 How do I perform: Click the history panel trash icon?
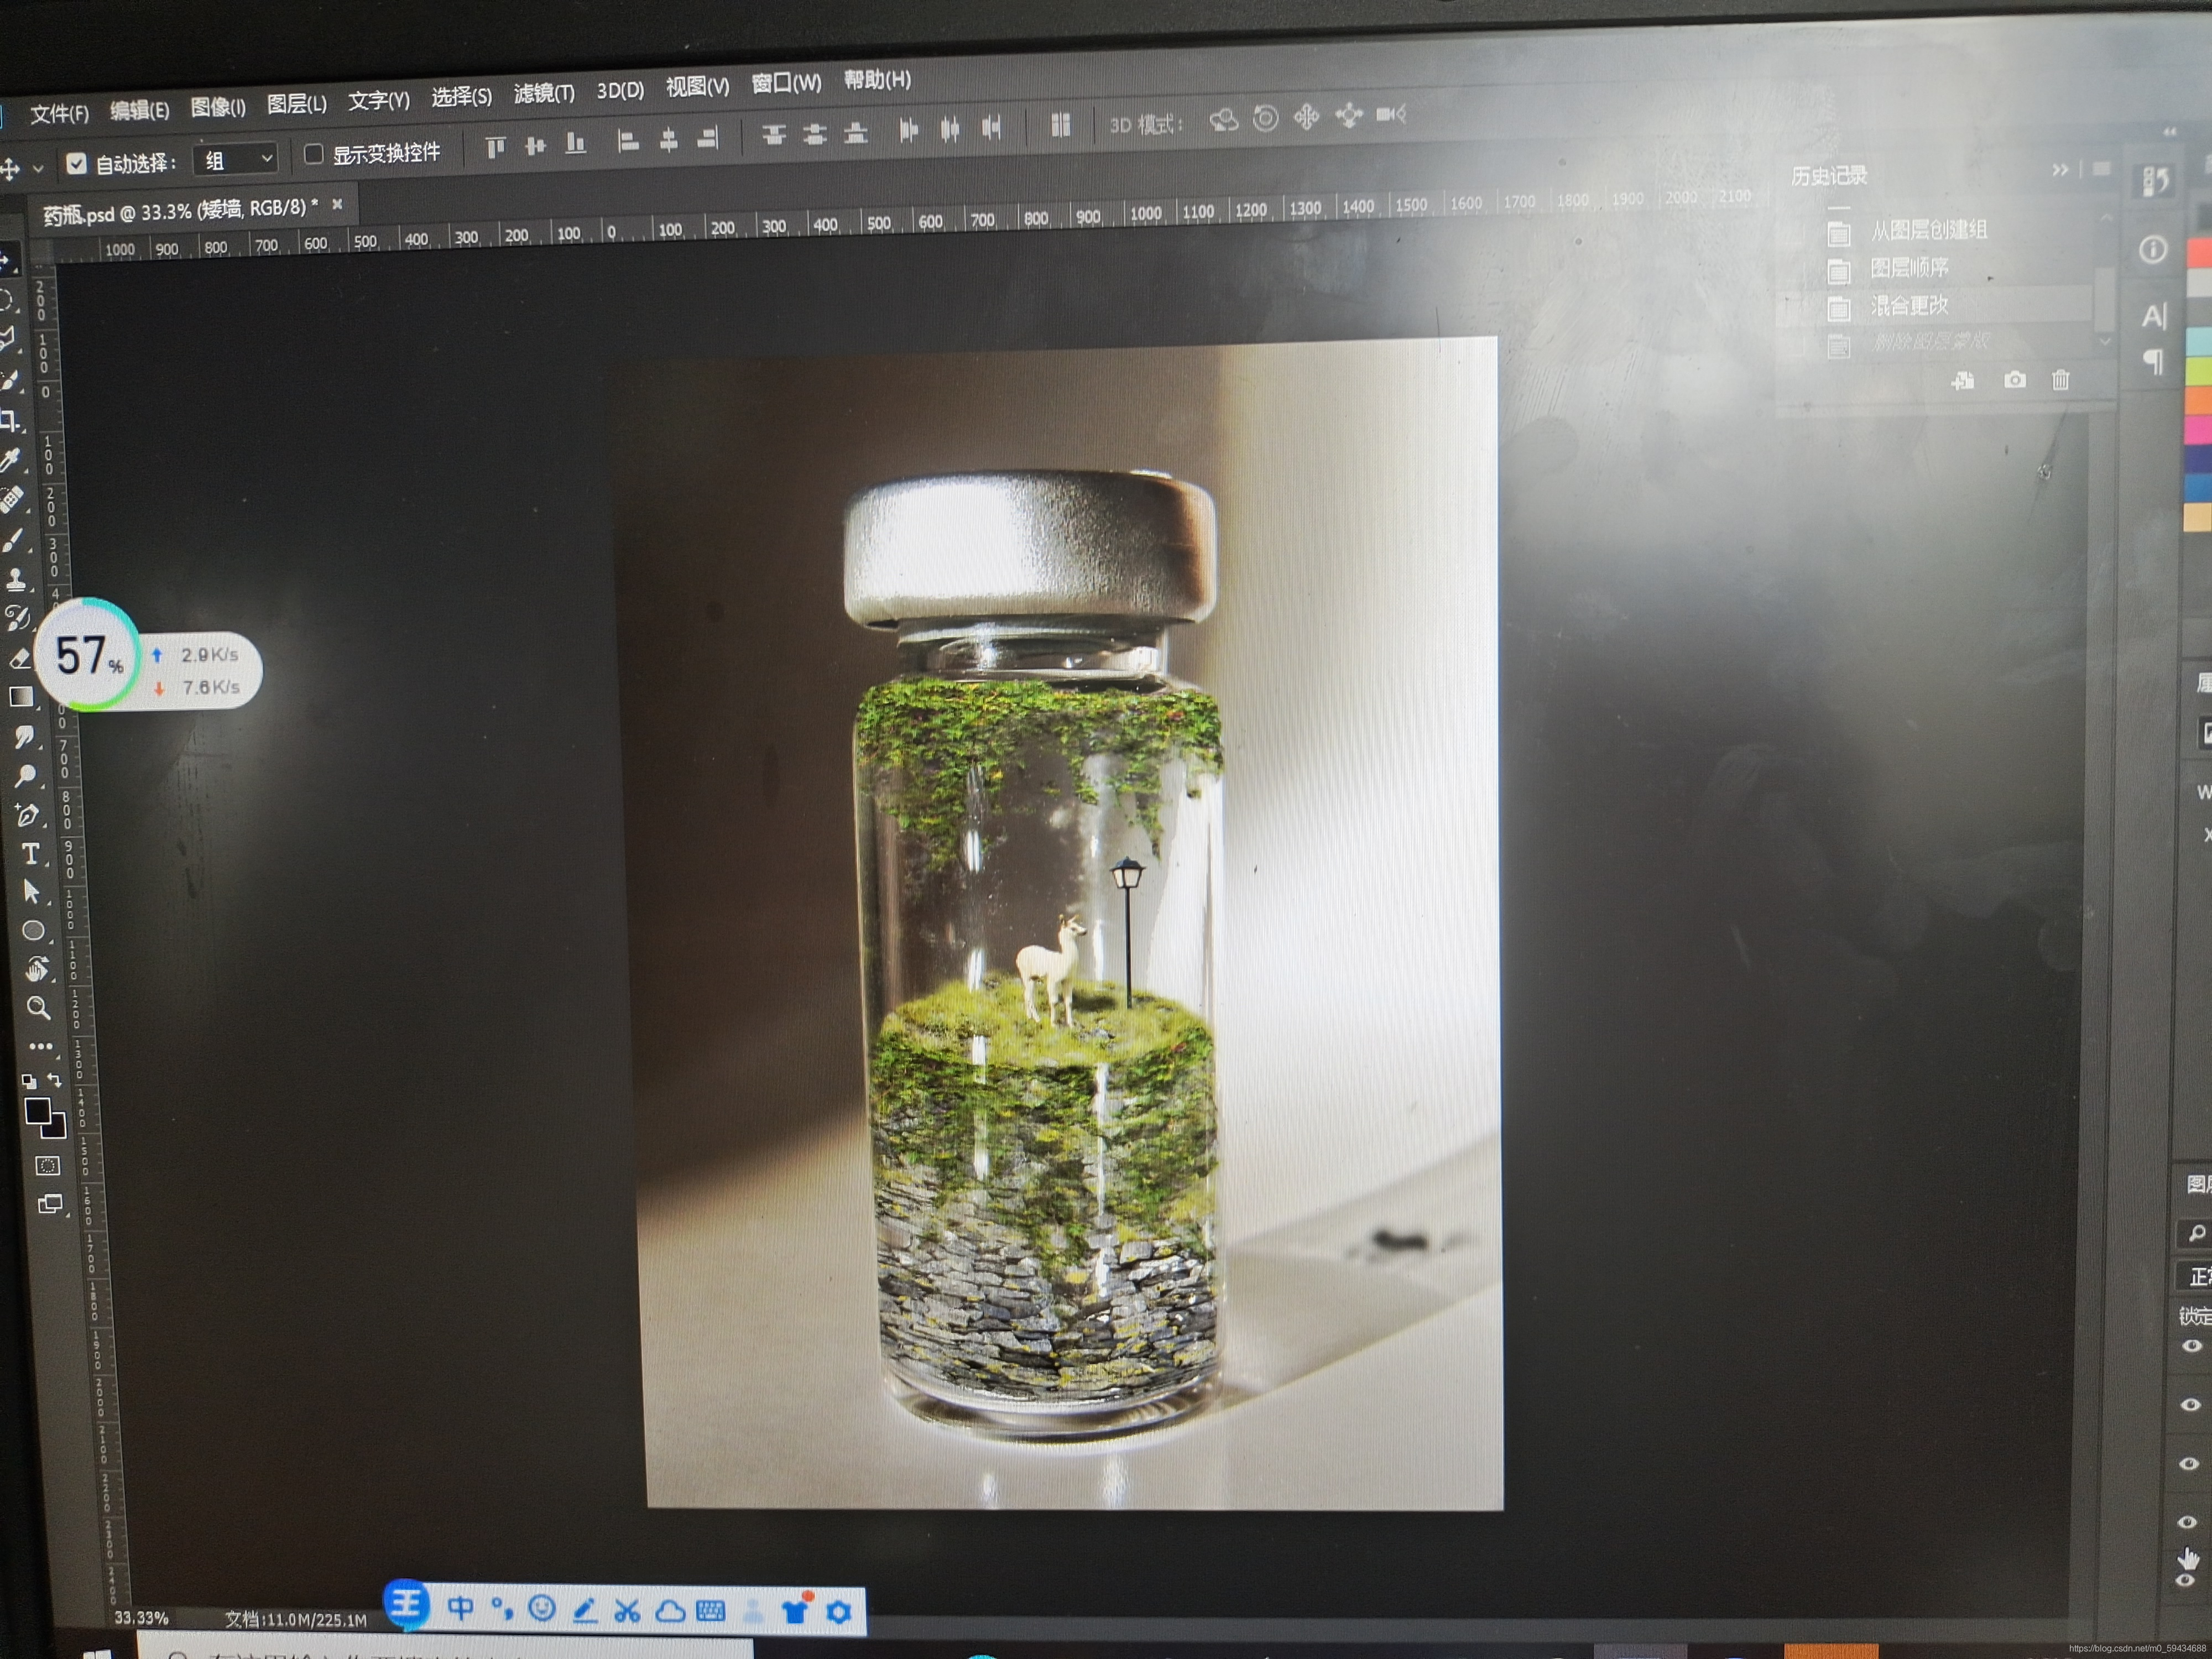pos(2061,380)
